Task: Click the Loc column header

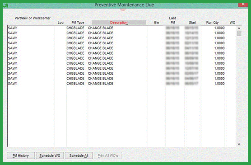Action: pos(60,23)
